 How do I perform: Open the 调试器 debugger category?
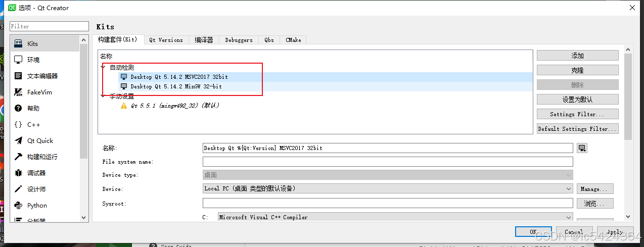(44, 173)
